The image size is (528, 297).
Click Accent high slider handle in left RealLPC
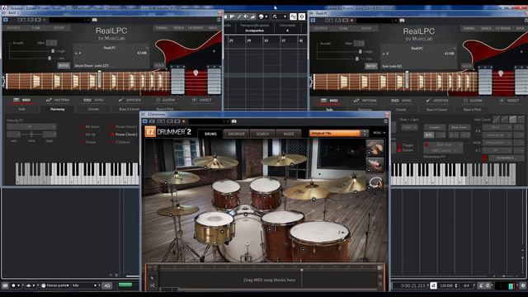click(x=53, y=51)
